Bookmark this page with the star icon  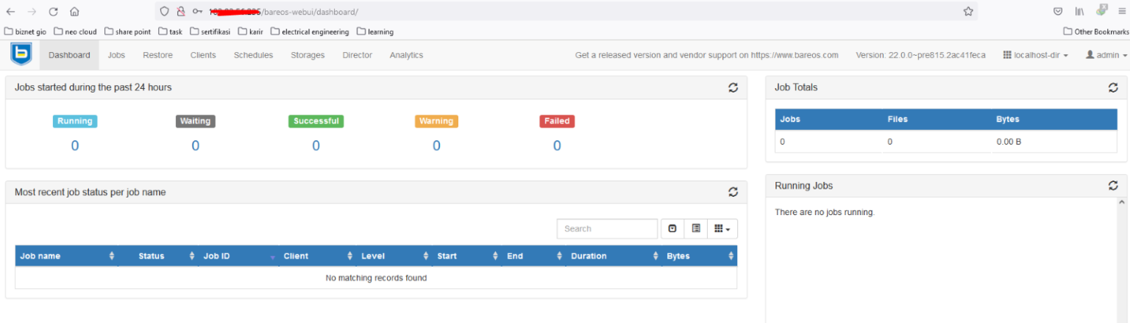(x=968, y=12)
